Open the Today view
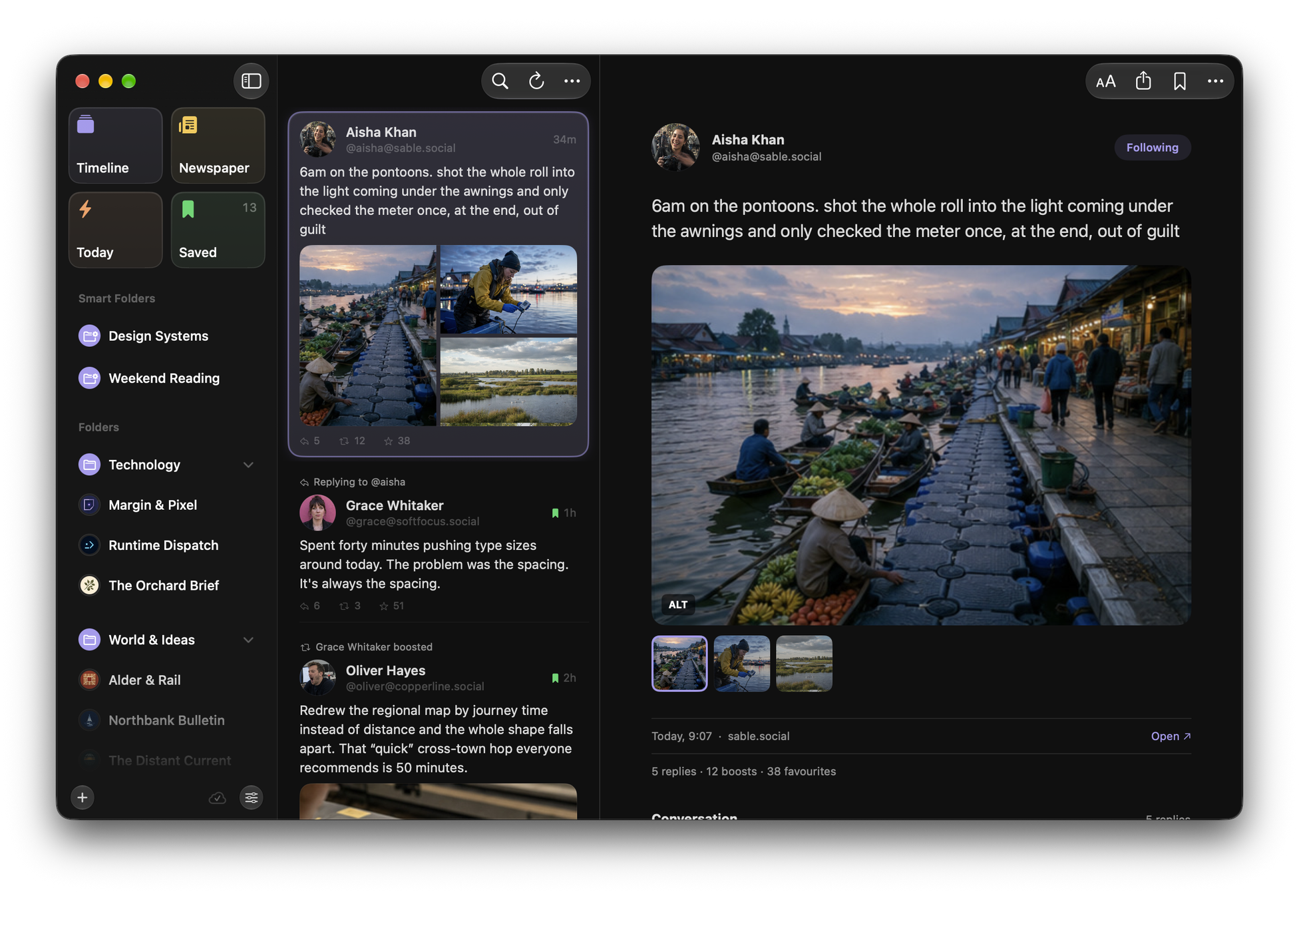 pyautogui.click(x=115, y=230)
